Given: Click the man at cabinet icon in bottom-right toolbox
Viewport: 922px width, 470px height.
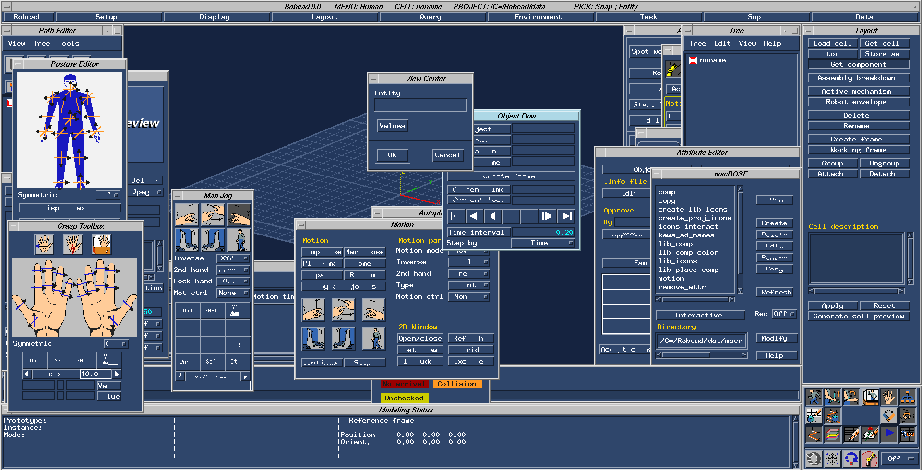Looking at the screenshot, I should [870, 397].
